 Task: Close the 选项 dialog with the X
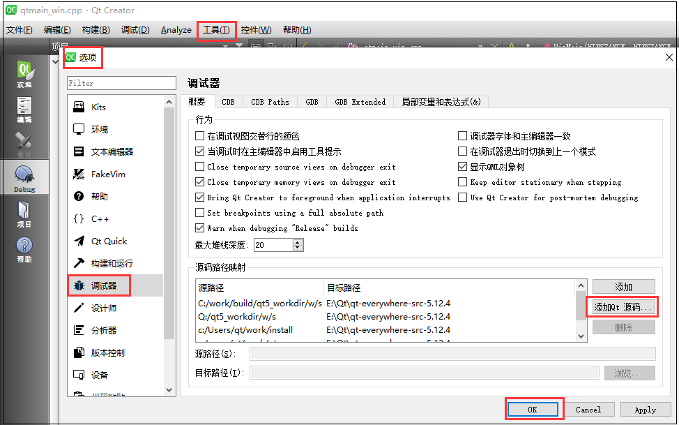[669, 57]
